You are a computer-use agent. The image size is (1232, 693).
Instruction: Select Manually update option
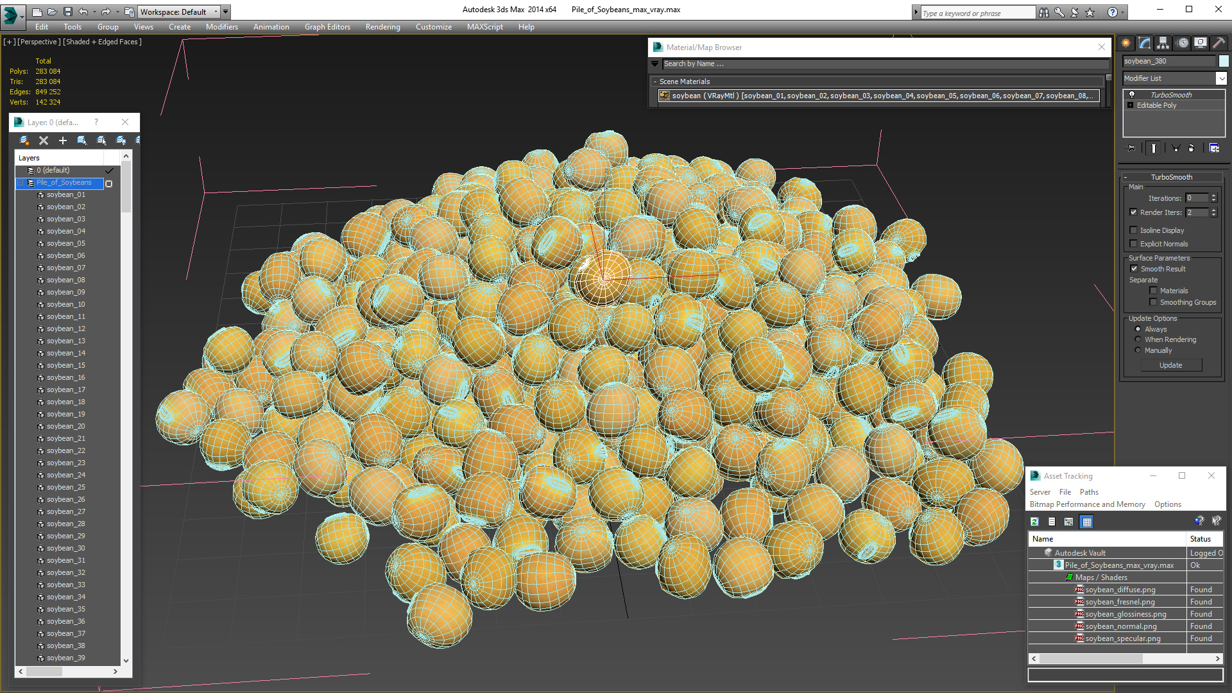[x=1138, y=350]
